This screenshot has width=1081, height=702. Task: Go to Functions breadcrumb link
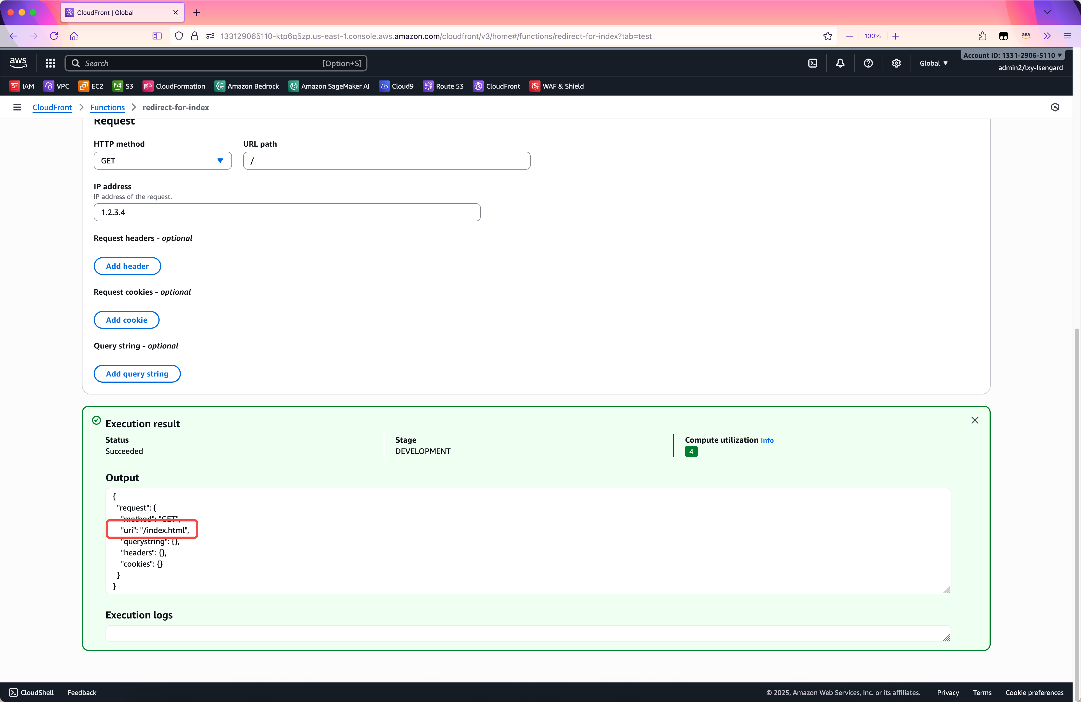(107, 107)
